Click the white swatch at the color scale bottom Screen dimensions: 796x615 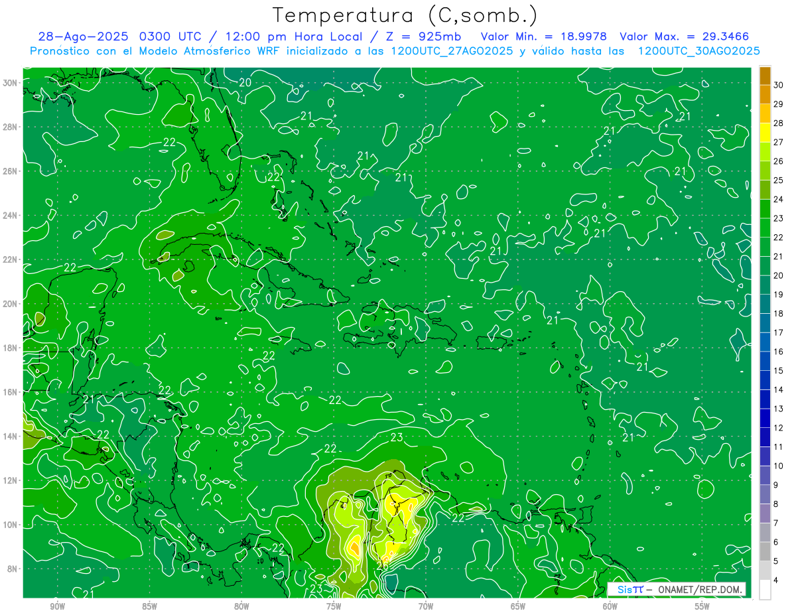pos(765,590)
